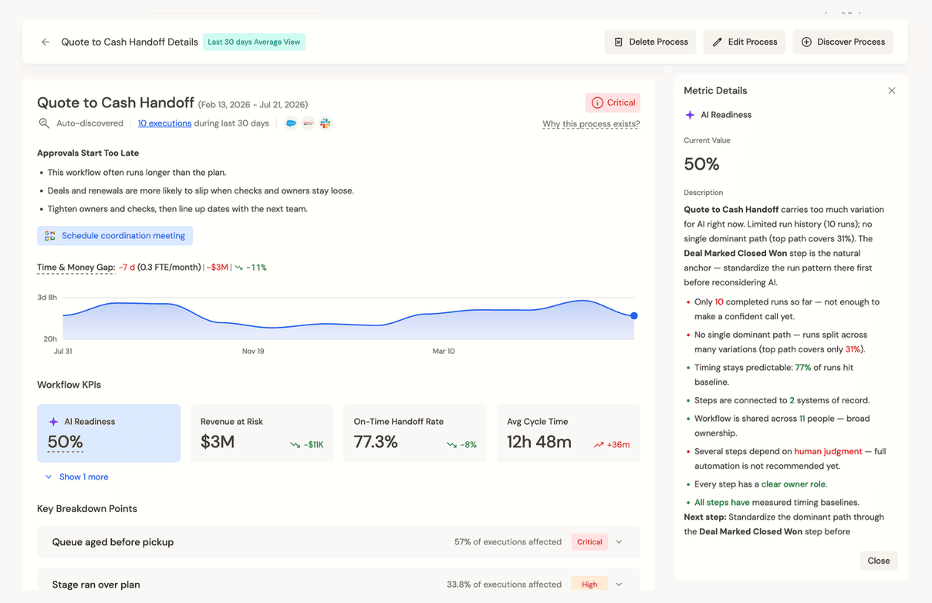Click the sparkle icon beside AI Readiness in panel
The height and width of the screenshot is (603, 932).
point(690,115)
